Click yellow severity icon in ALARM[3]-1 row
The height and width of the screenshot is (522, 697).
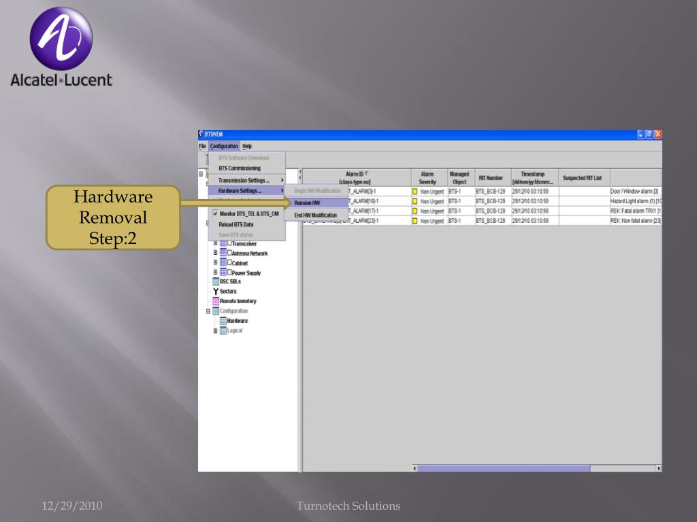(x=415, y=191)
